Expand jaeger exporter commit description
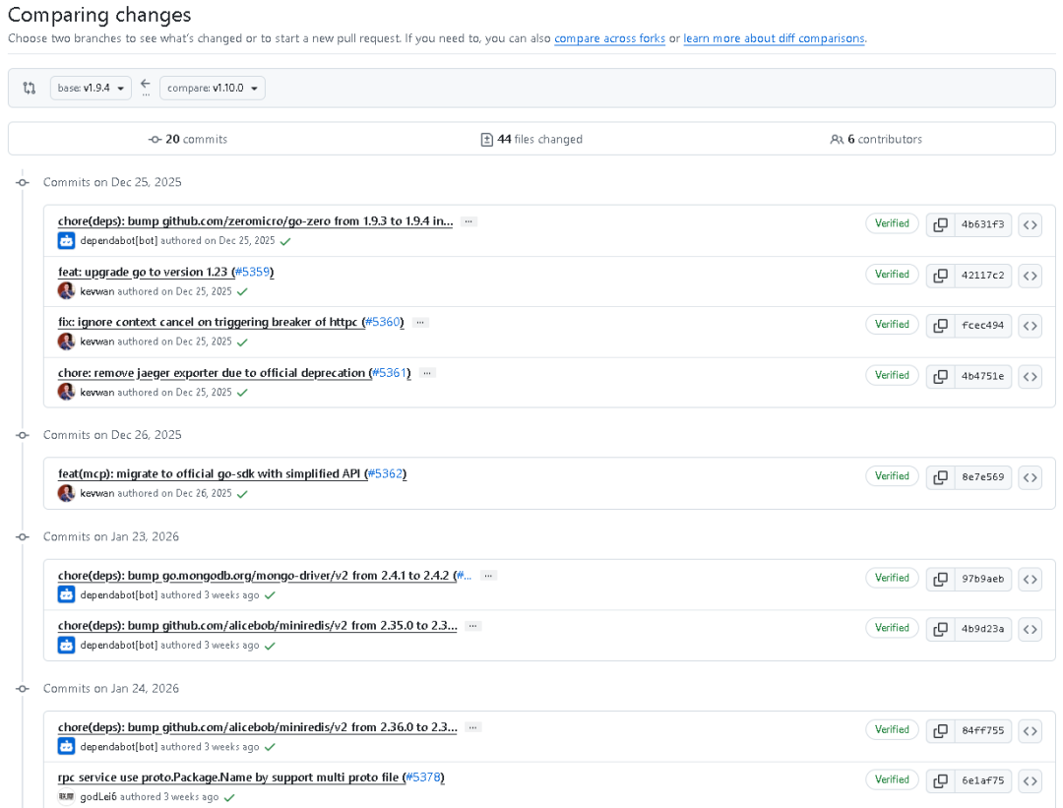The width and height of the screenshot is (1063, 808). click(x=427, y=373)
